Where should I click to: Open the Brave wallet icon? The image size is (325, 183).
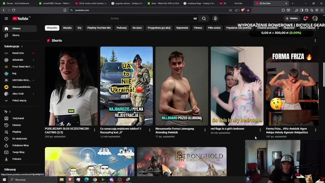click(306, 10)
